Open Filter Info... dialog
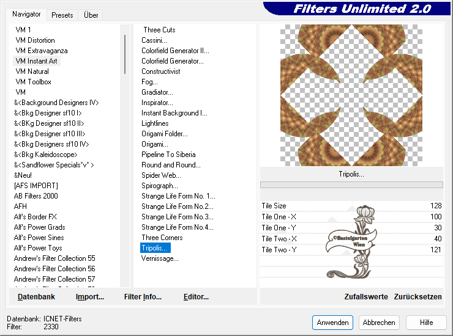 143,297
